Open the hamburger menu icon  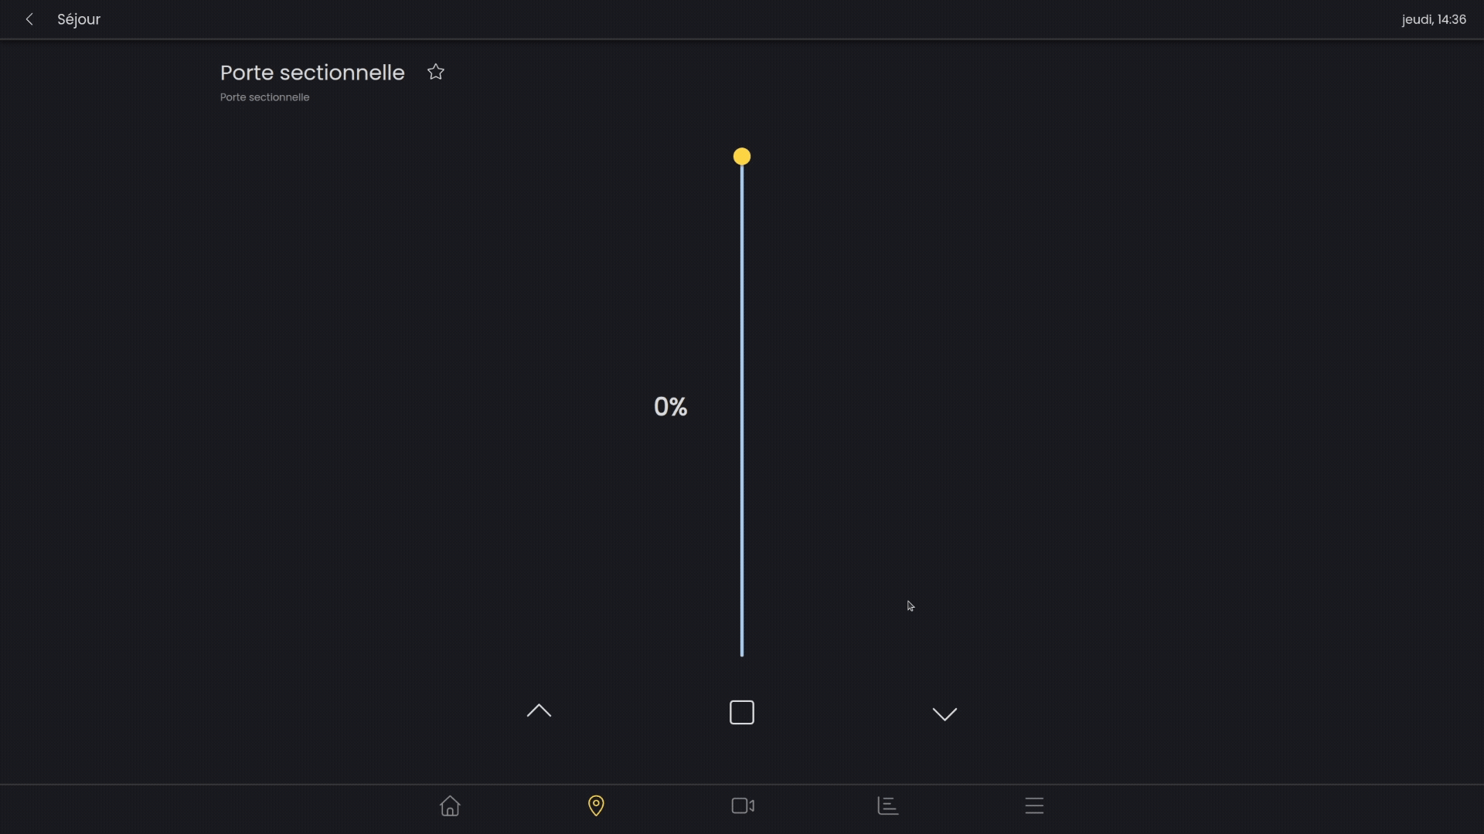(x=1033, y=805)
